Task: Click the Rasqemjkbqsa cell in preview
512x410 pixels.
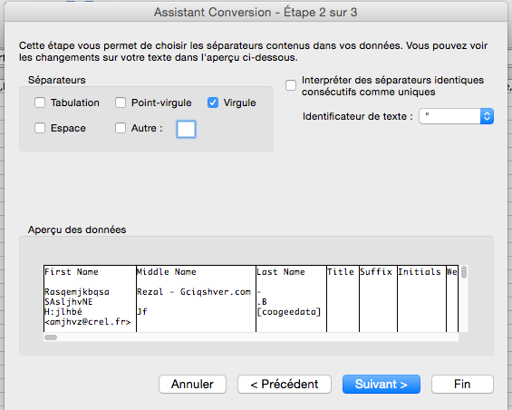Action: pyautogui.click(x=77, y=292)
